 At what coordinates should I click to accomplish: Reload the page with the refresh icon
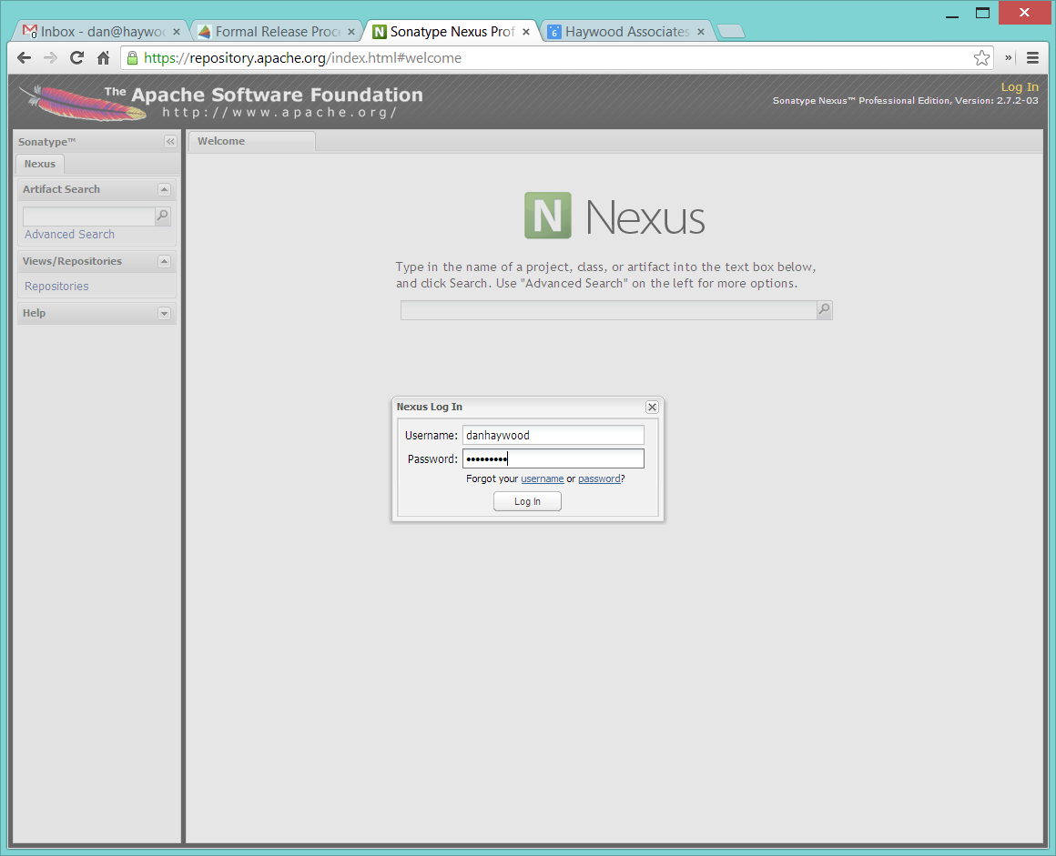click(77, 58)
